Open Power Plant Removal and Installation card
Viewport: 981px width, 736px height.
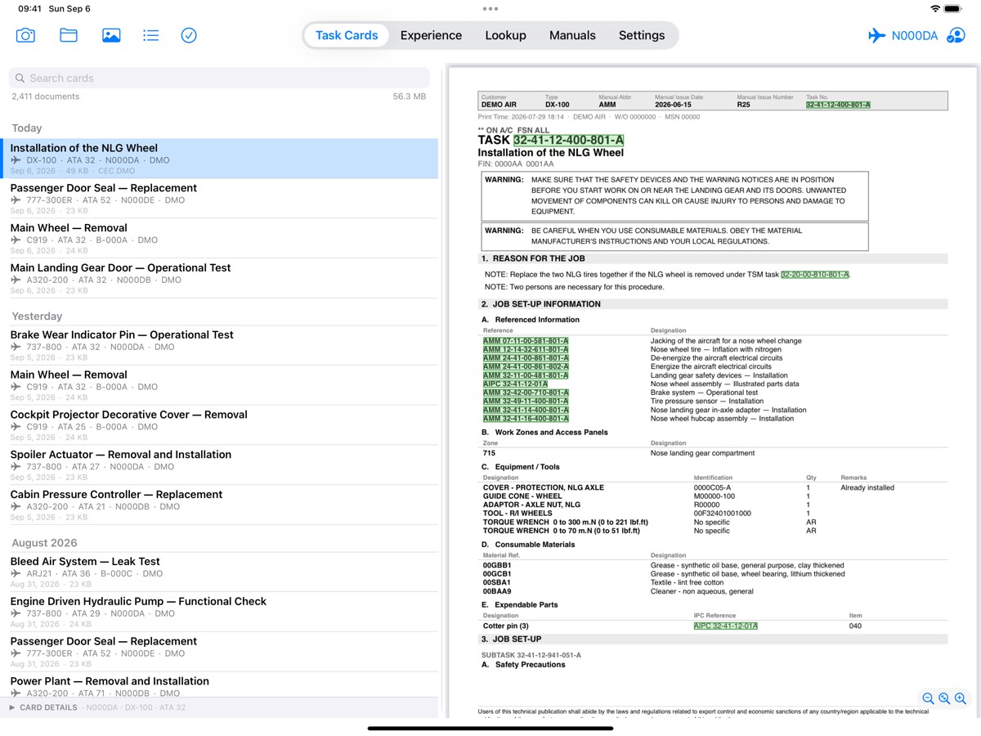(219, 685)
